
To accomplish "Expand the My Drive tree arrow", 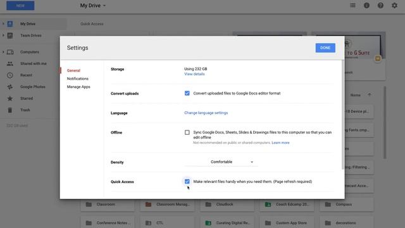I will (x=3, y=24).
